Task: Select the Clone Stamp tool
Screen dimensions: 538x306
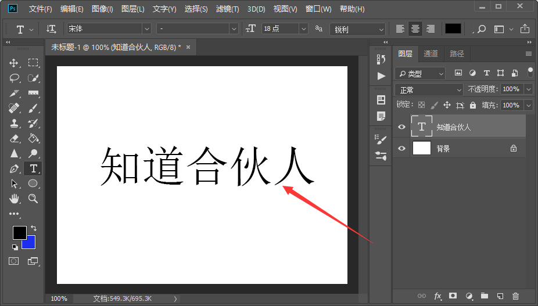Action: 14,123
